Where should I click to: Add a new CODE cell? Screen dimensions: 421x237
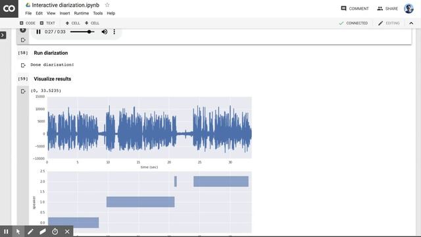click(28, 23)
